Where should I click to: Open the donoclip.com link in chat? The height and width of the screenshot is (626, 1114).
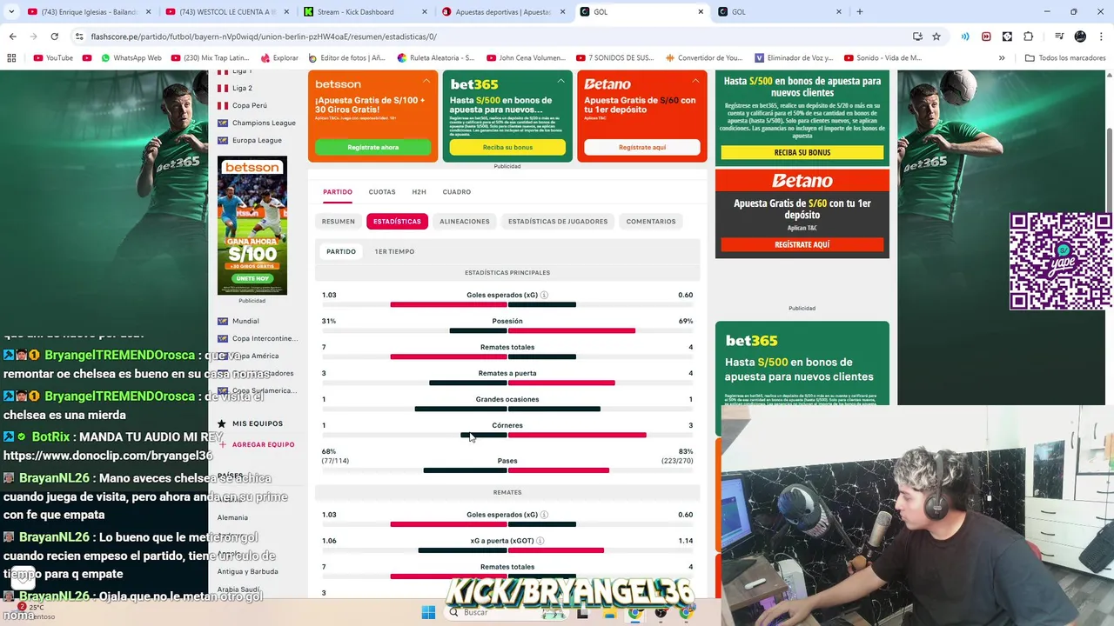pyautogui.click(x=108, y=456)
